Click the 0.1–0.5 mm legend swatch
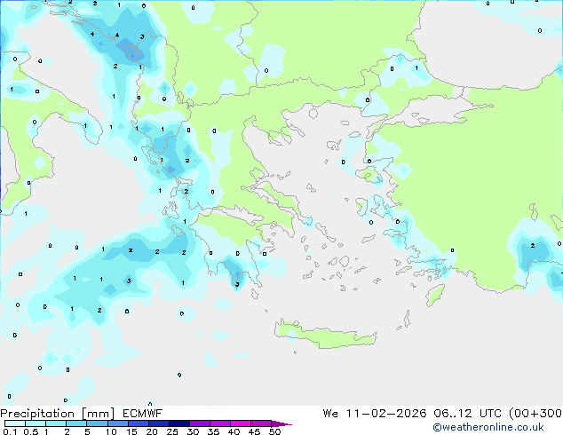This screenshot has width=563, height=435. (15, 423)
